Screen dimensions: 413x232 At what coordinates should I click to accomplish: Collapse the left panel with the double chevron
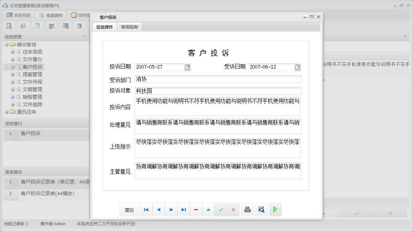click(x=85, y=36)
